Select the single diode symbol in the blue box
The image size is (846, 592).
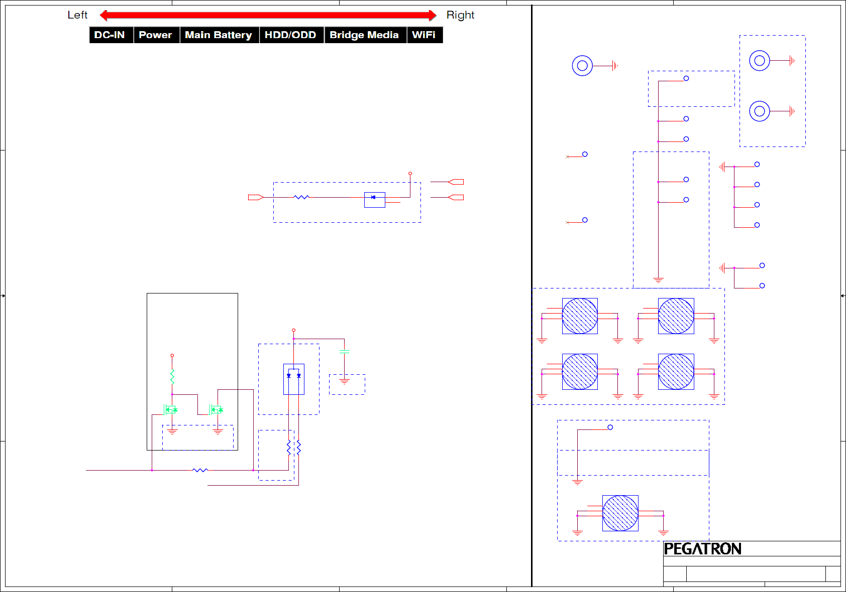point(375,200)
